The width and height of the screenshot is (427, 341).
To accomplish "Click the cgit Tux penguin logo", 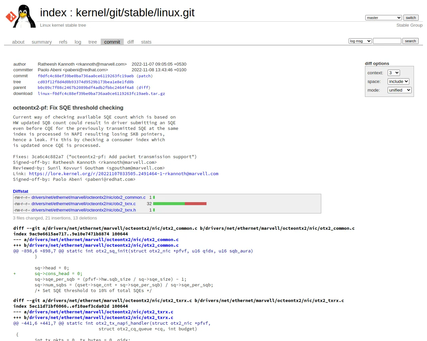I will point(21,16).
